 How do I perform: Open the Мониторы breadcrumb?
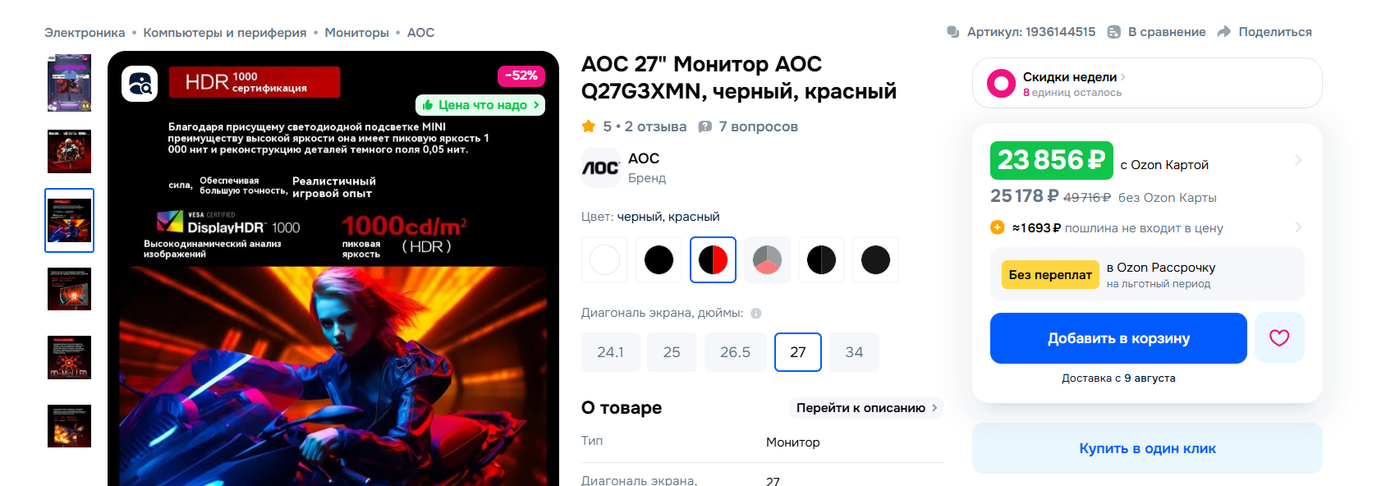(357, 33)
